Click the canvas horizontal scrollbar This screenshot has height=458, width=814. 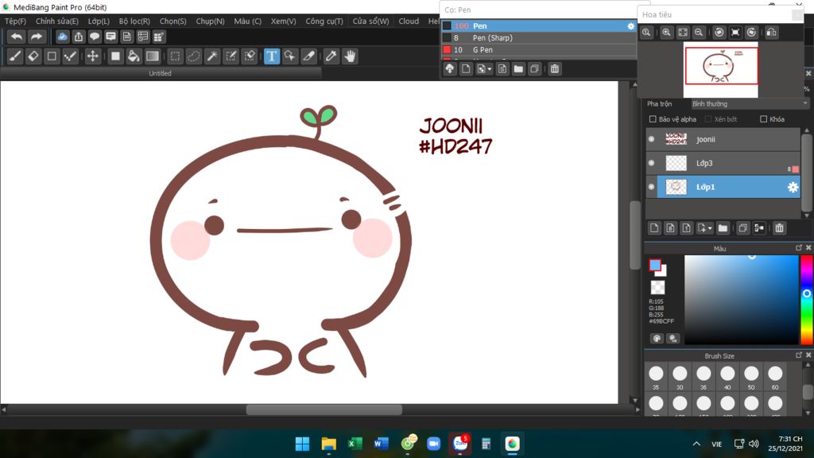(324, 409)
